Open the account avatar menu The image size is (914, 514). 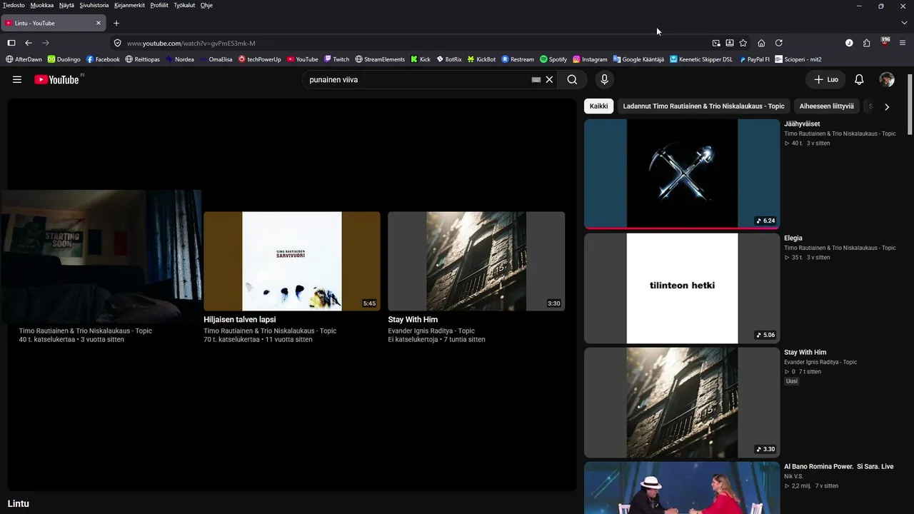[887, 79]
